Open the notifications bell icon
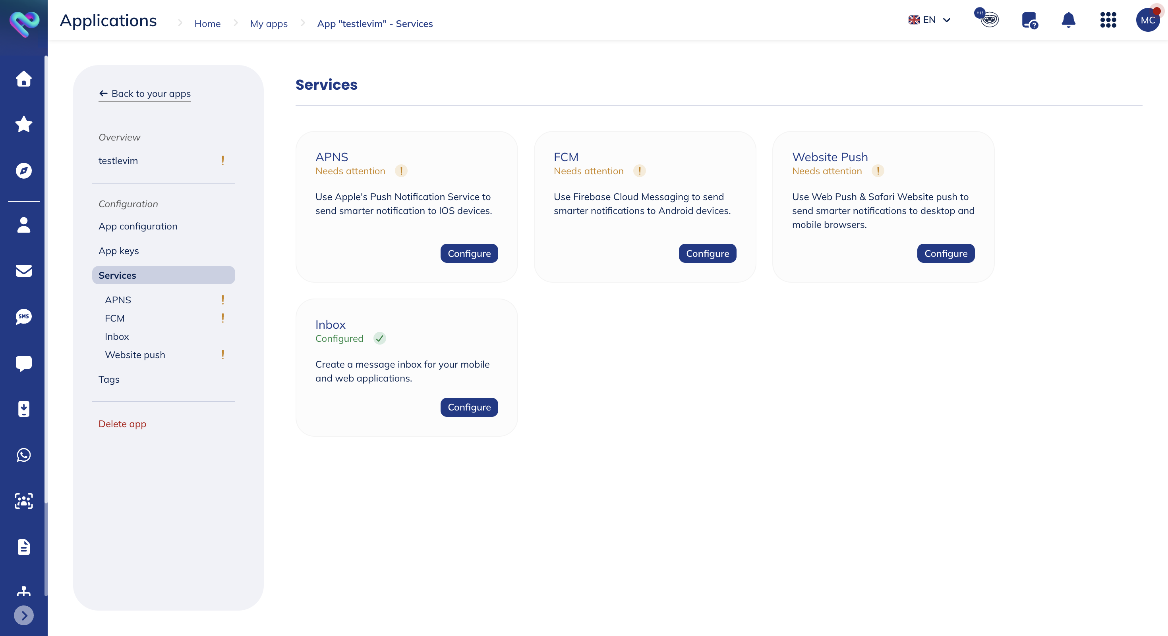 (x=1068, y=20)
